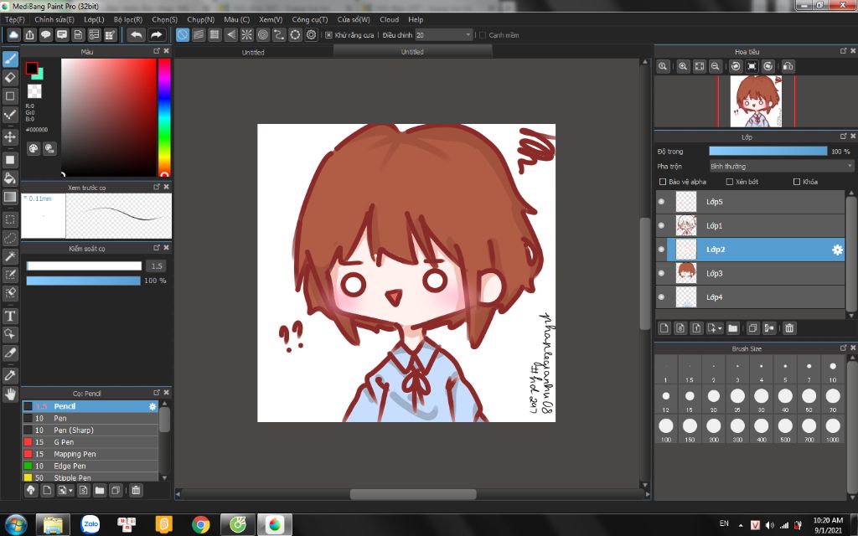Click the Navigator thumbnail preview
This screenshot has width=858, height=536.
click(x=755, y=101)
